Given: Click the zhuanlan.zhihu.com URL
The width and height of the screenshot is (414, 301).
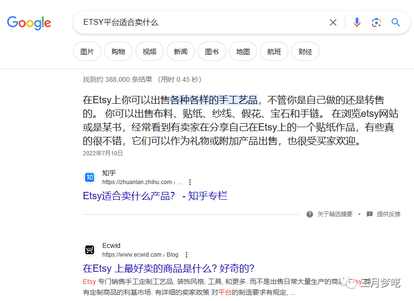Looking at the screenshot, I should [x=142, y=182].
